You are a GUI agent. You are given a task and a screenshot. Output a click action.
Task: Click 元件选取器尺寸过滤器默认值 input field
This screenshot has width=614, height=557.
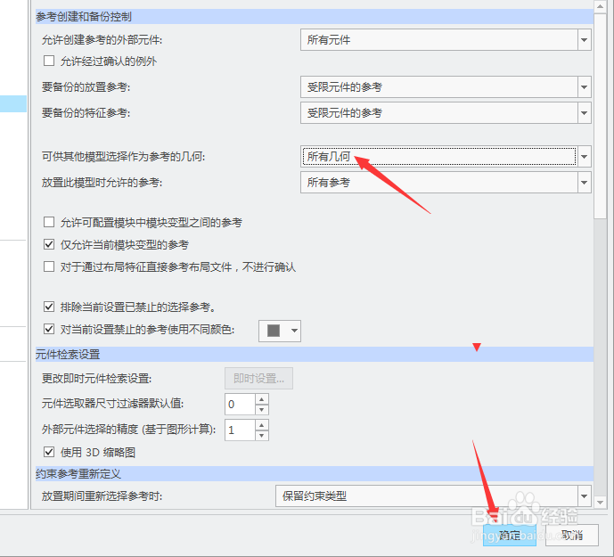point(240,405)
